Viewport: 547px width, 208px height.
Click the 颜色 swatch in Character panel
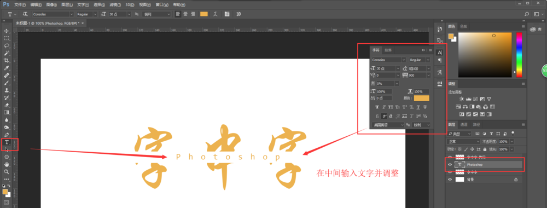(421, 99)
